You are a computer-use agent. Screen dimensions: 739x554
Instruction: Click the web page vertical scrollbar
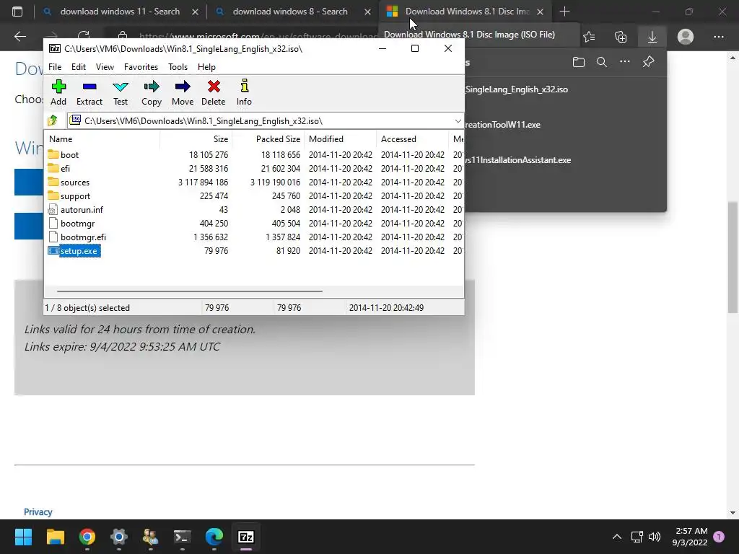point(733,258)
